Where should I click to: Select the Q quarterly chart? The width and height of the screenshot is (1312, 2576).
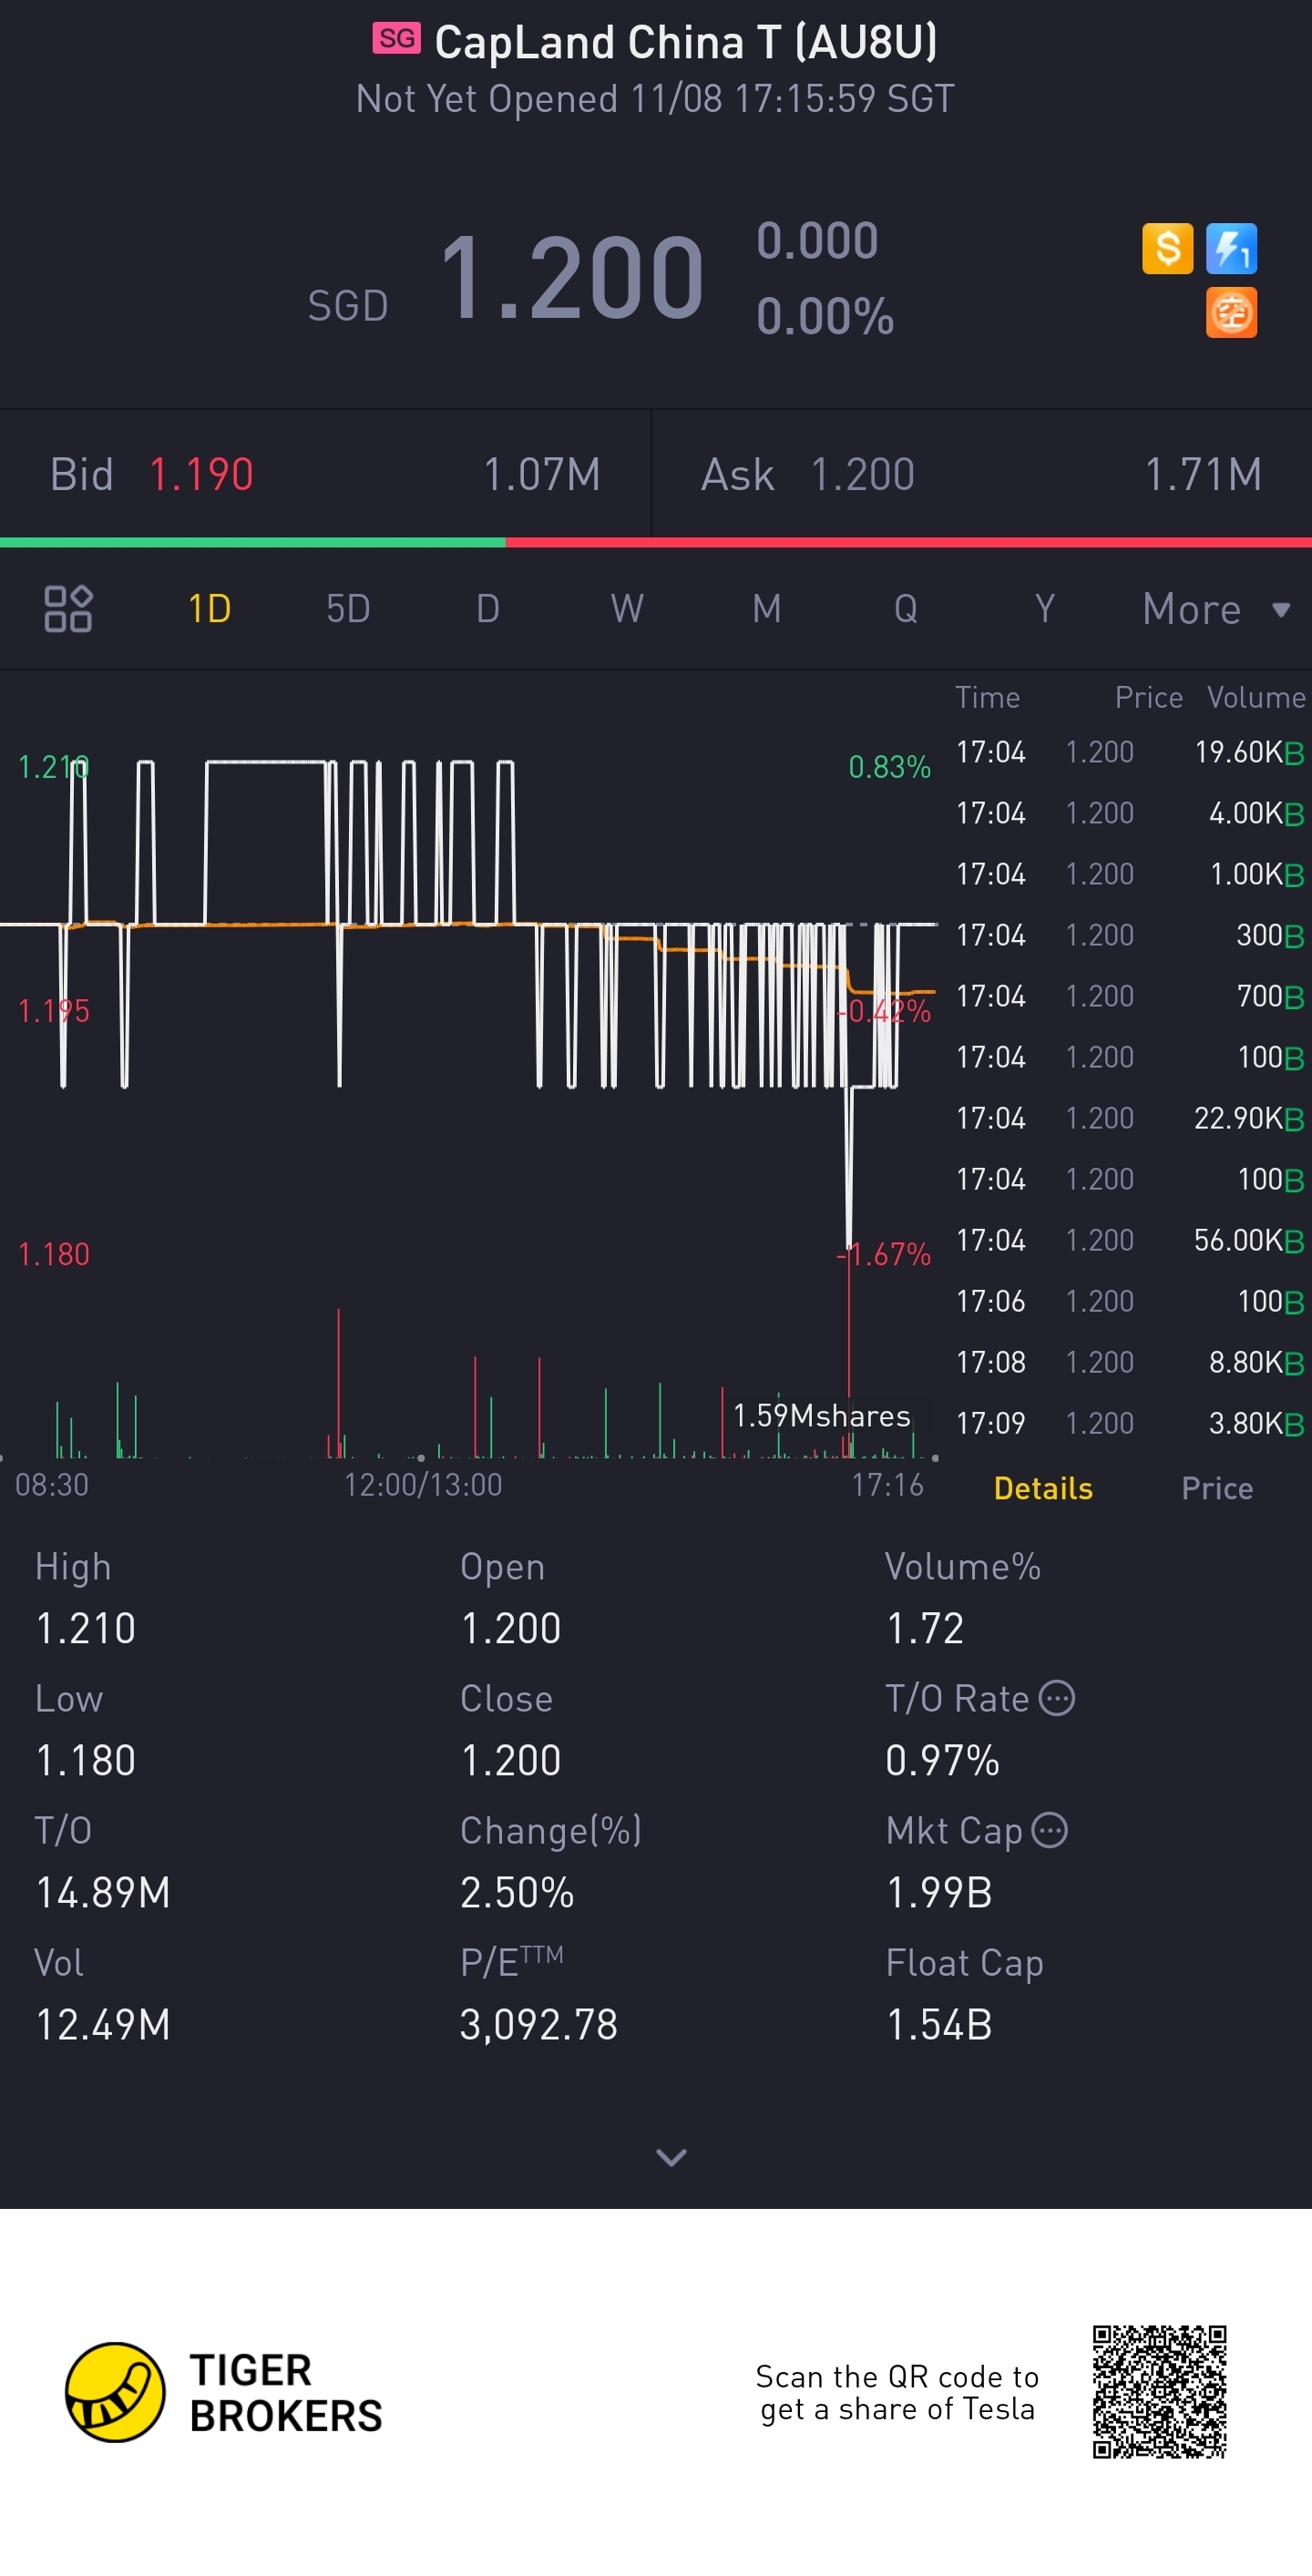coord(905,608)
